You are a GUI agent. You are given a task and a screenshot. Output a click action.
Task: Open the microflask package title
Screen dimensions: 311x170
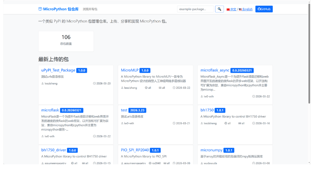click(50, 110)
